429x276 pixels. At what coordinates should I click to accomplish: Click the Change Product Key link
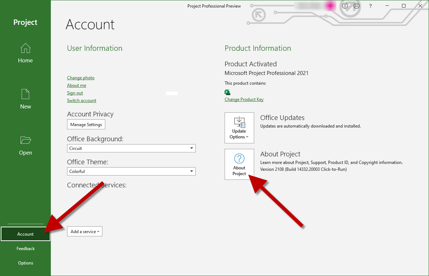(244, 99)
